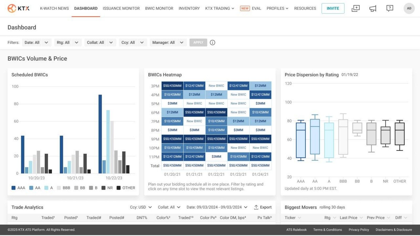Open Privacy Policy link

(359, 230)
